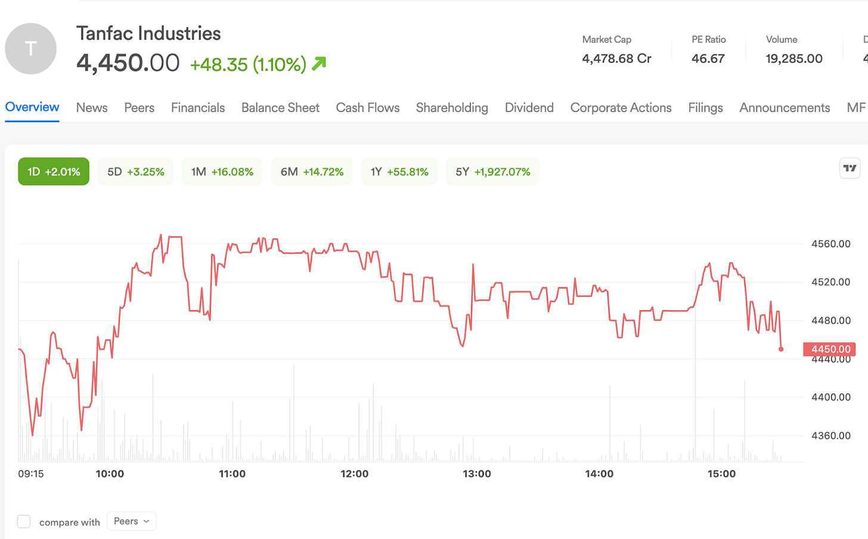Tick the compare with checkbox
868x539 pixels.
click(24, 522)
